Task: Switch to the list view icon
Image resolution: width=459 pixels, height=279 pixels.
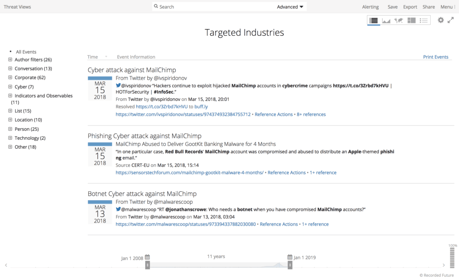Action: tap(373, 21)
